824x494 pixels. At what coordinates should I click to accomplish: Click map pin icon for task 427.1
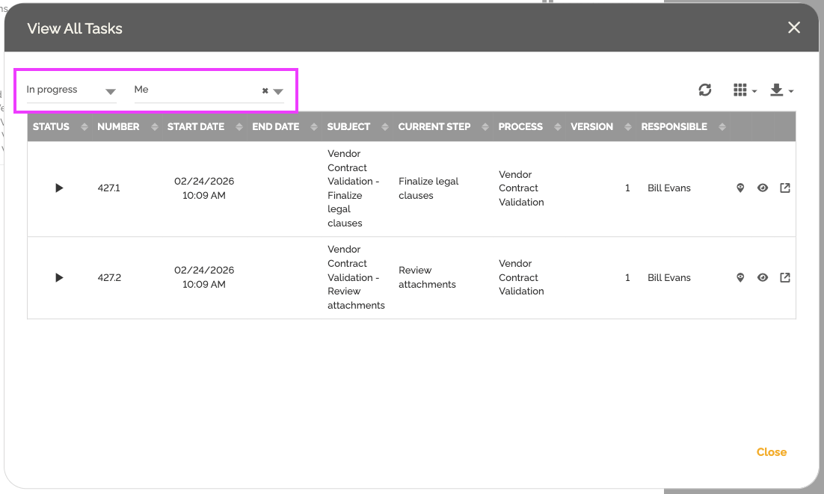click(x=740, y=188)
